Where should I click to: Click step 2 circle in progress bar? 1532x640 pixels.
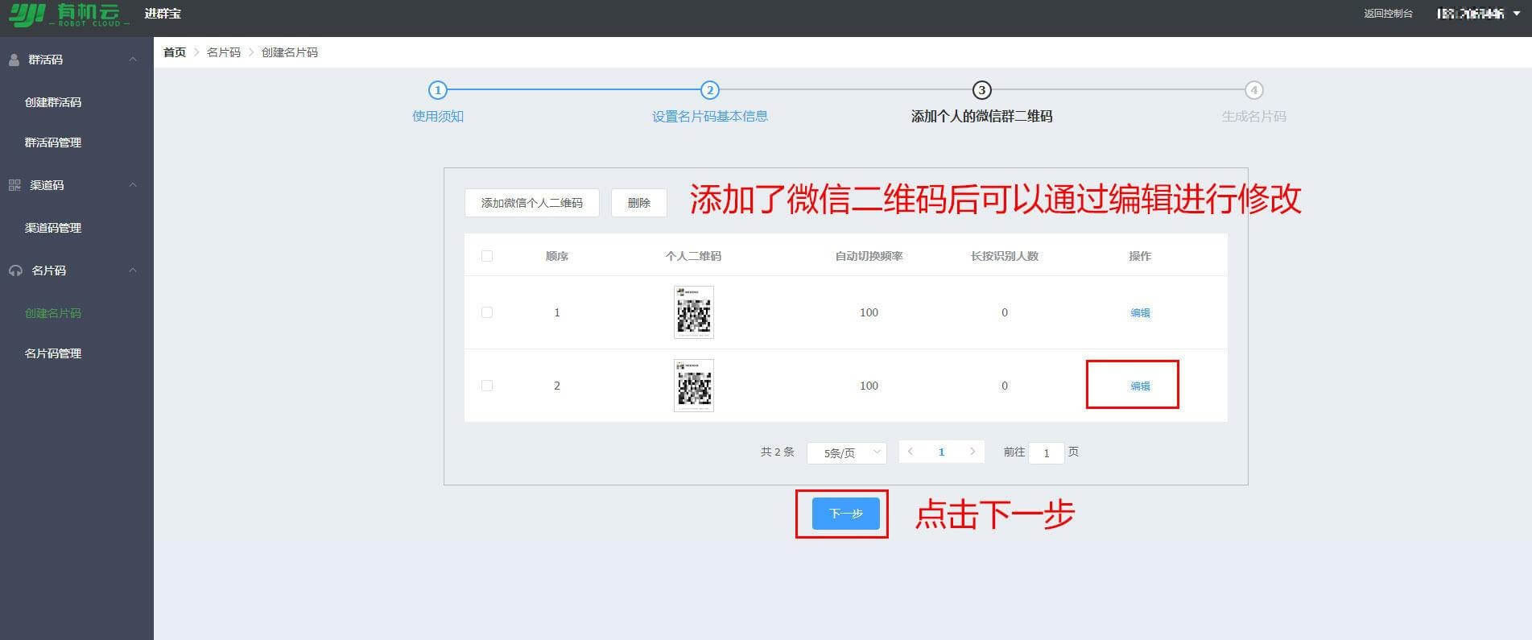click(x=709, y=90)
